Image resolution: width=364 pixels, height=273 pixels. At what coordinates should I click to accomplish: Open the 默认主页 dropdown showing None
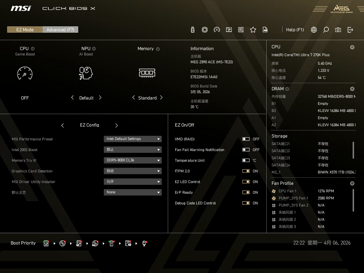pos(133,192)
